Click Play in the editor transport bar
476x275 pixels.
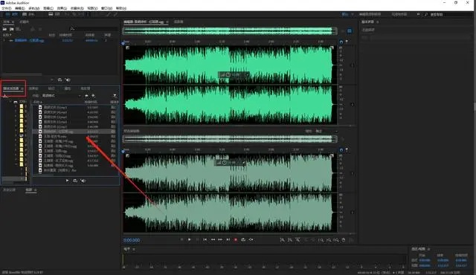[x=190, y=239]
